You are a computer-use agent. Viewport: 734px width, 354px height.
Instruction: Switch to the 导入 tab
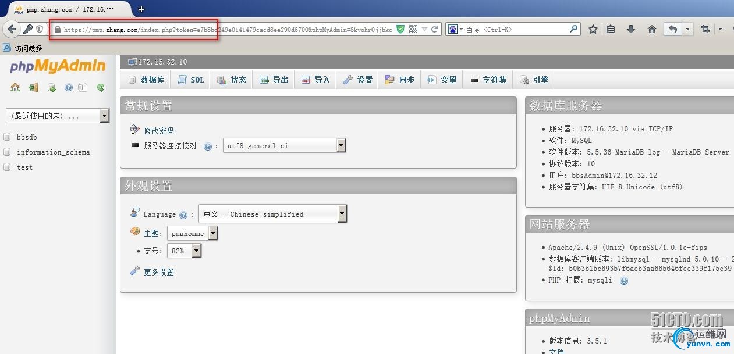click(315, 80)
